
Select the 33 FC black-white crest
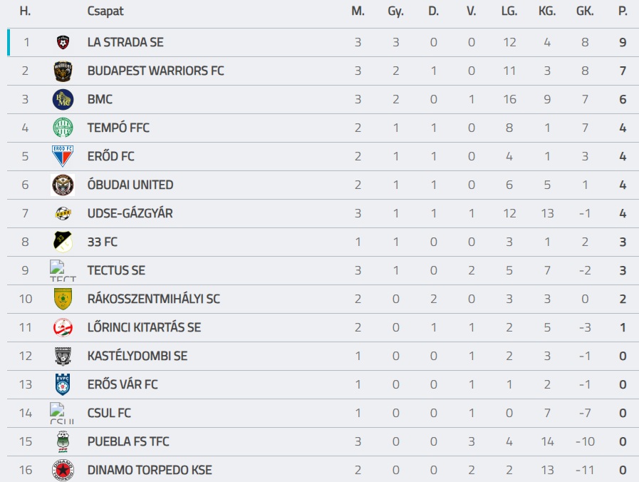pyautogui.click(x=63, y=242)
